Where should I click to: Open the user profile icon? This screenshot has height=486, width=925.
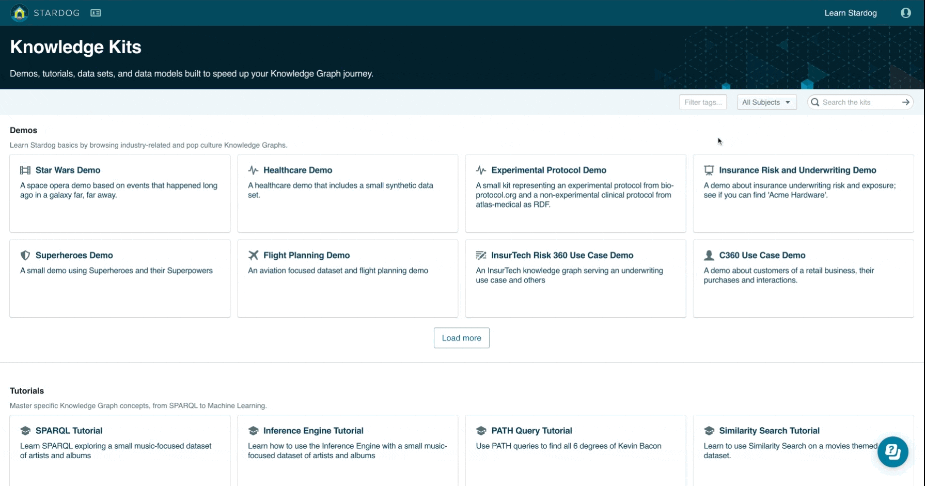[905, 13]
